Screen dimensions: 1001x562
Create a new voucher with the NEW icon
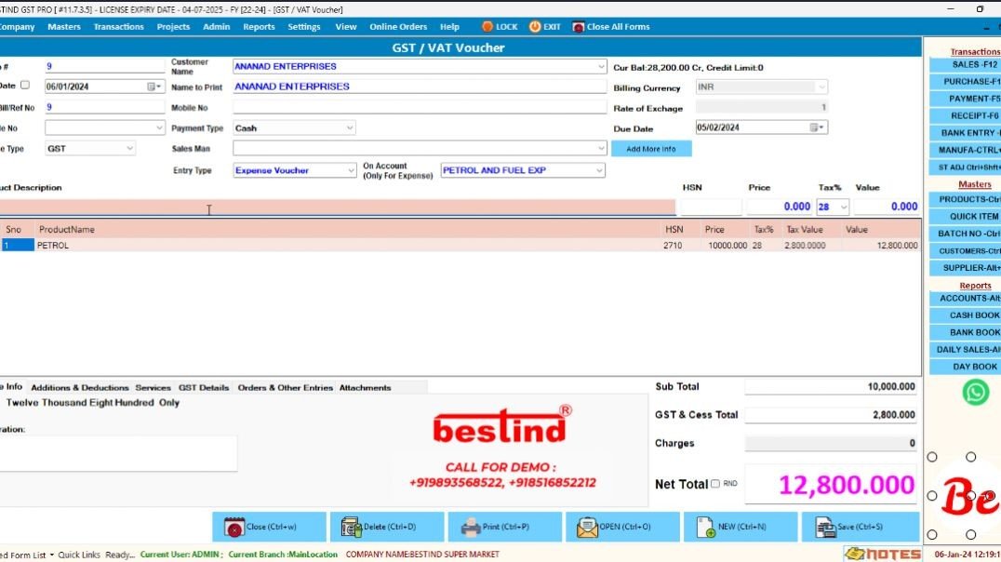tap(704, 527)
